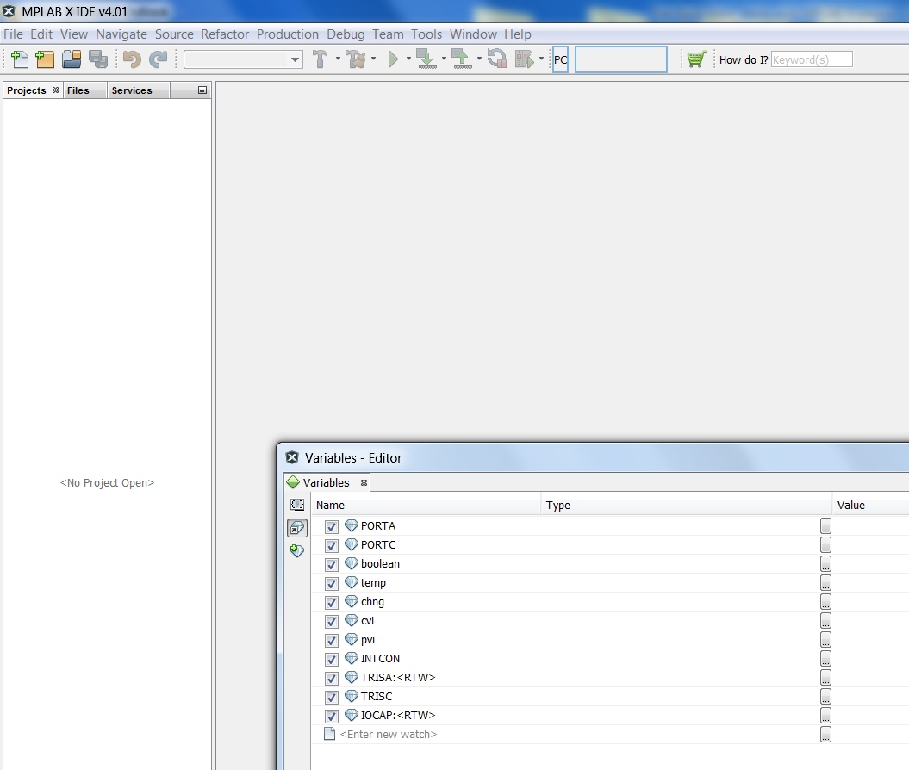Expand Read Device Memory dropdown arrow

pos(479,59)
